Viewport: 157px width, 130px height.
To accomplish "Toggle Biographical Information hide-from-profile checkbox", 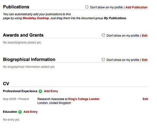I will [103, 60].
